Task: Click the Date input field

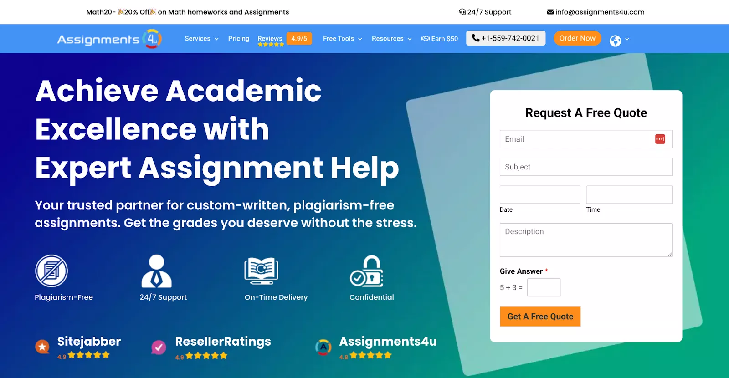Action: tap(540, 194)
